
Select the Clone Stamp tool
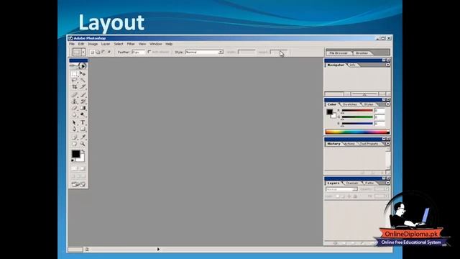(x=75, y=101)
